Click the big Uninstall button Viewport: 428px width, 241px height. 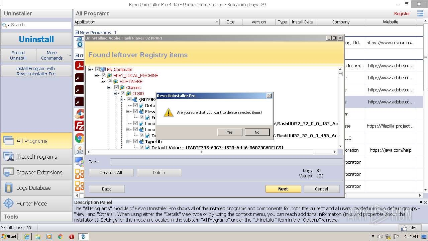coord(36,39)
